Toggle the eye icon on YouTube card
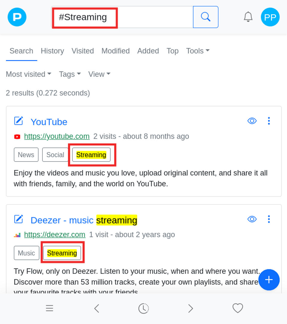The width and height of the screenshot is (287, 324). (252, 121)
